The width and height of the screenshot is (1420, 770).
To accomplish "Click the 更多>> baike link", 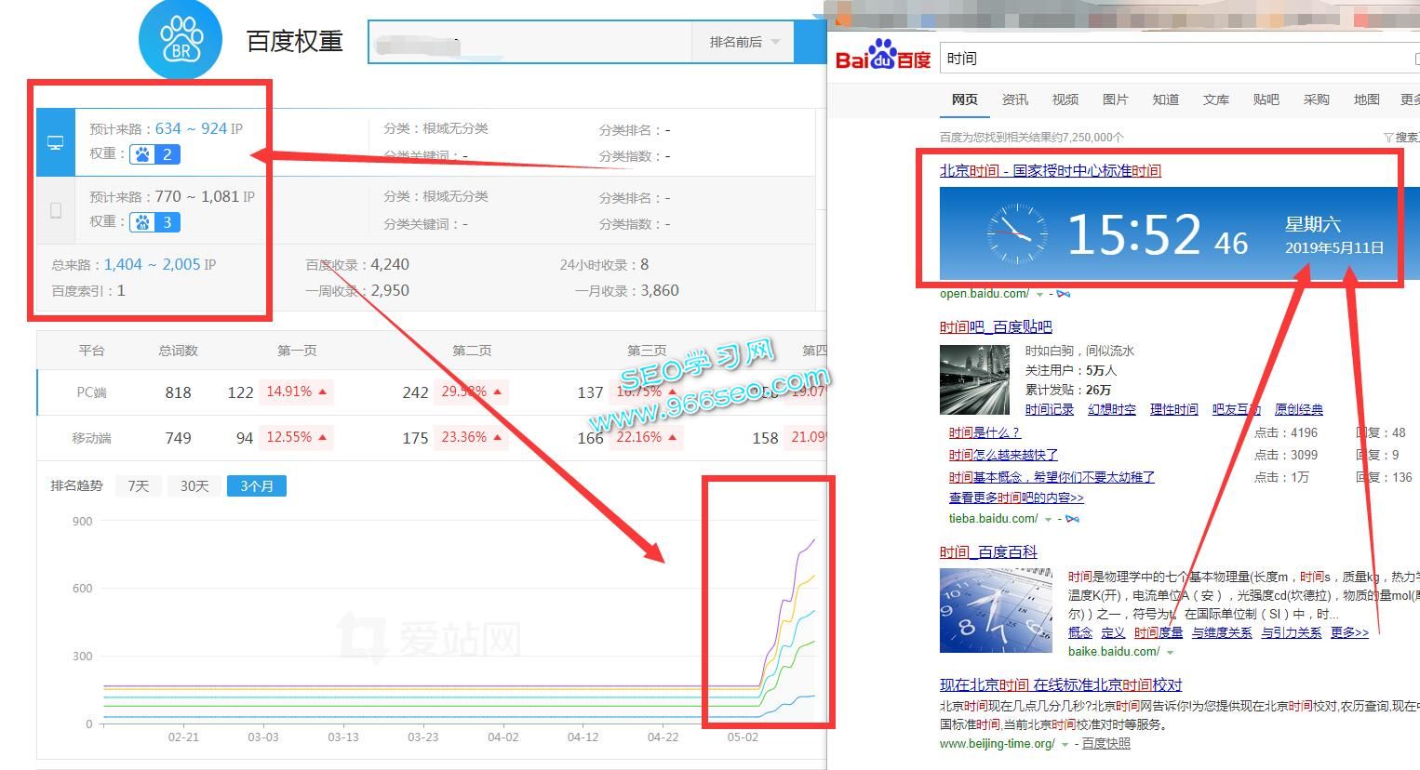I will (x=1350, y=633).
